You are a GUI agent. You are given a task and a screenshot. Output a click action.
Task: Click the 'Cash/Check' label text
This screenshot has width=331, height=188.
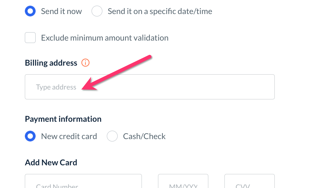(x=144, y=136)
